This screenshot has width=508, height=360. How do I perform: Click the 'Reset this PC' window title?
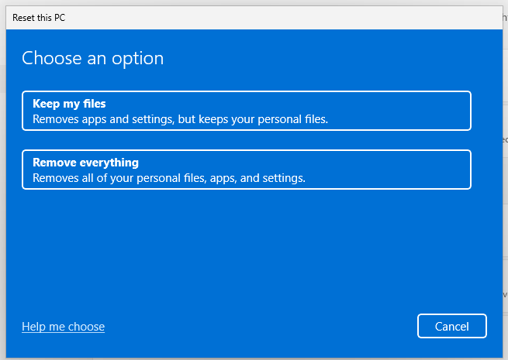tap(39, 18)
